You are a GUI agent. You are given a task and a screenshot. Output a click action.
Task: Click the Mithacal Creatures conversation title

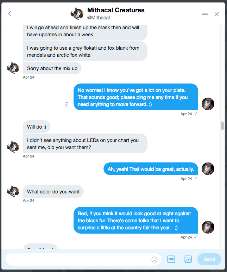pyautogui.click(x=116, y=10)
